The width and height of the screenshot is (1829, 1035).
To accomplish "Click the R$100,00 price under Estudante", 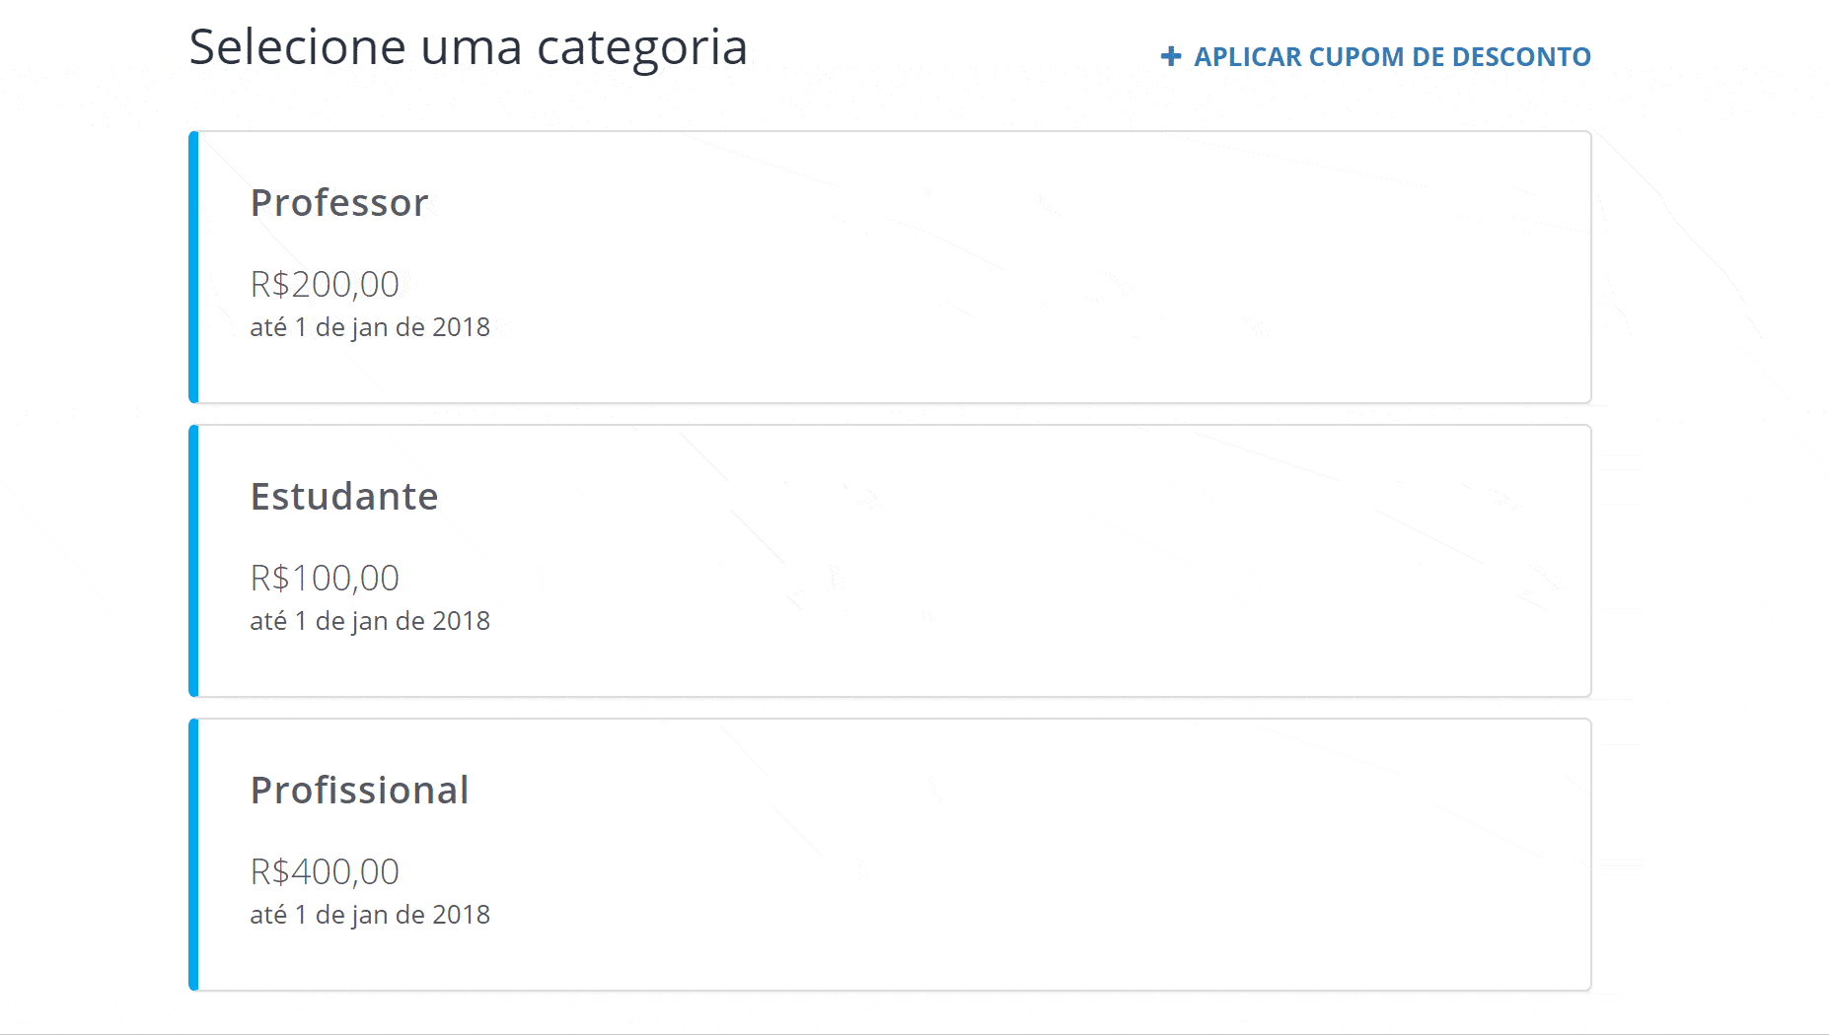I will tap(326, 578).
